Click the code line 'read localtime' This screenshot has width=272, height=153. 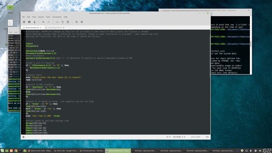[x=34, y=80]
